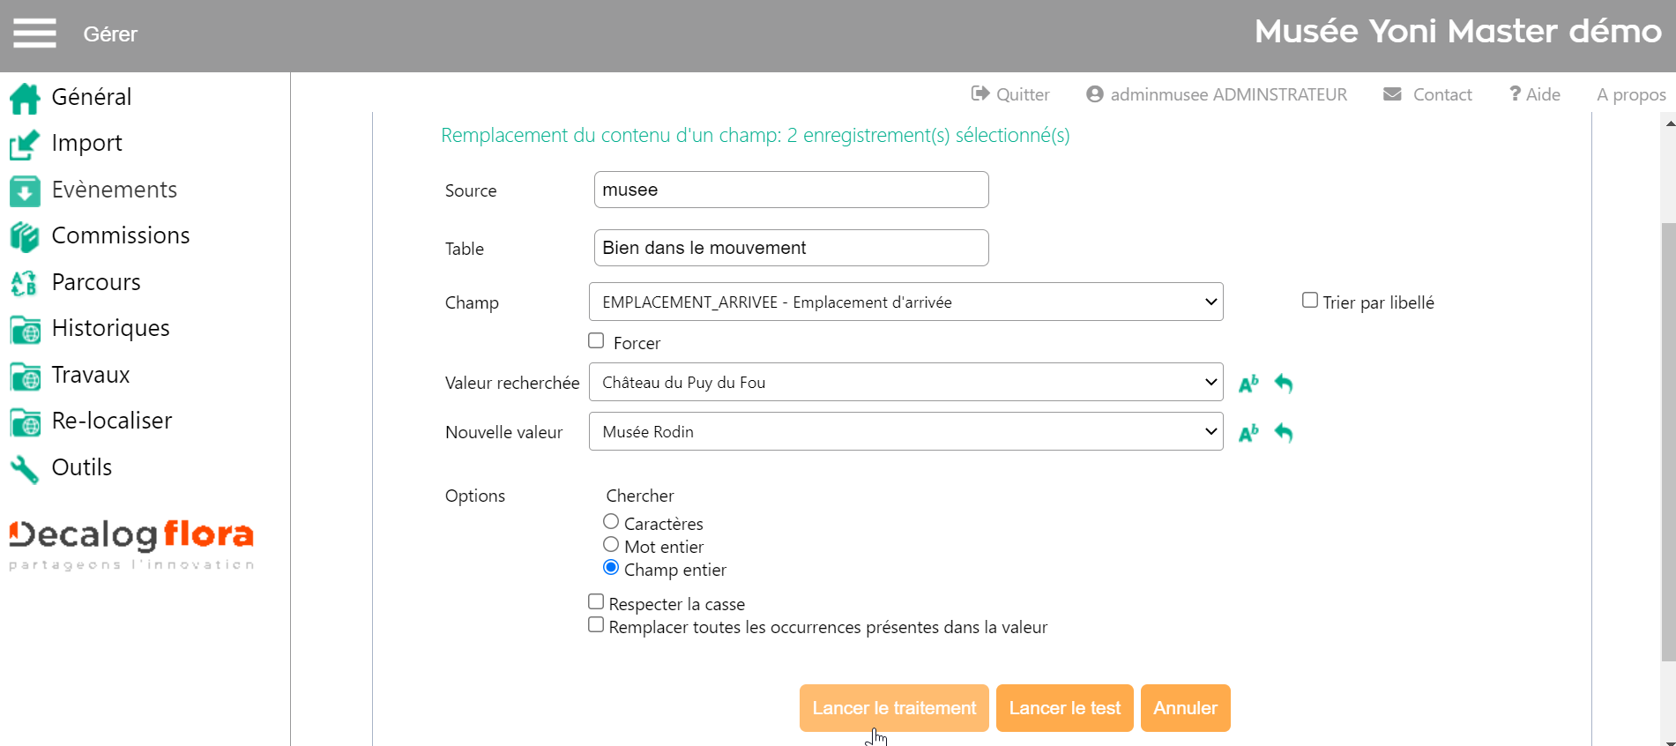Open the Nouvelle valeur dropdown
Viewport: 1676px width, 746px height.
point(905,431)
